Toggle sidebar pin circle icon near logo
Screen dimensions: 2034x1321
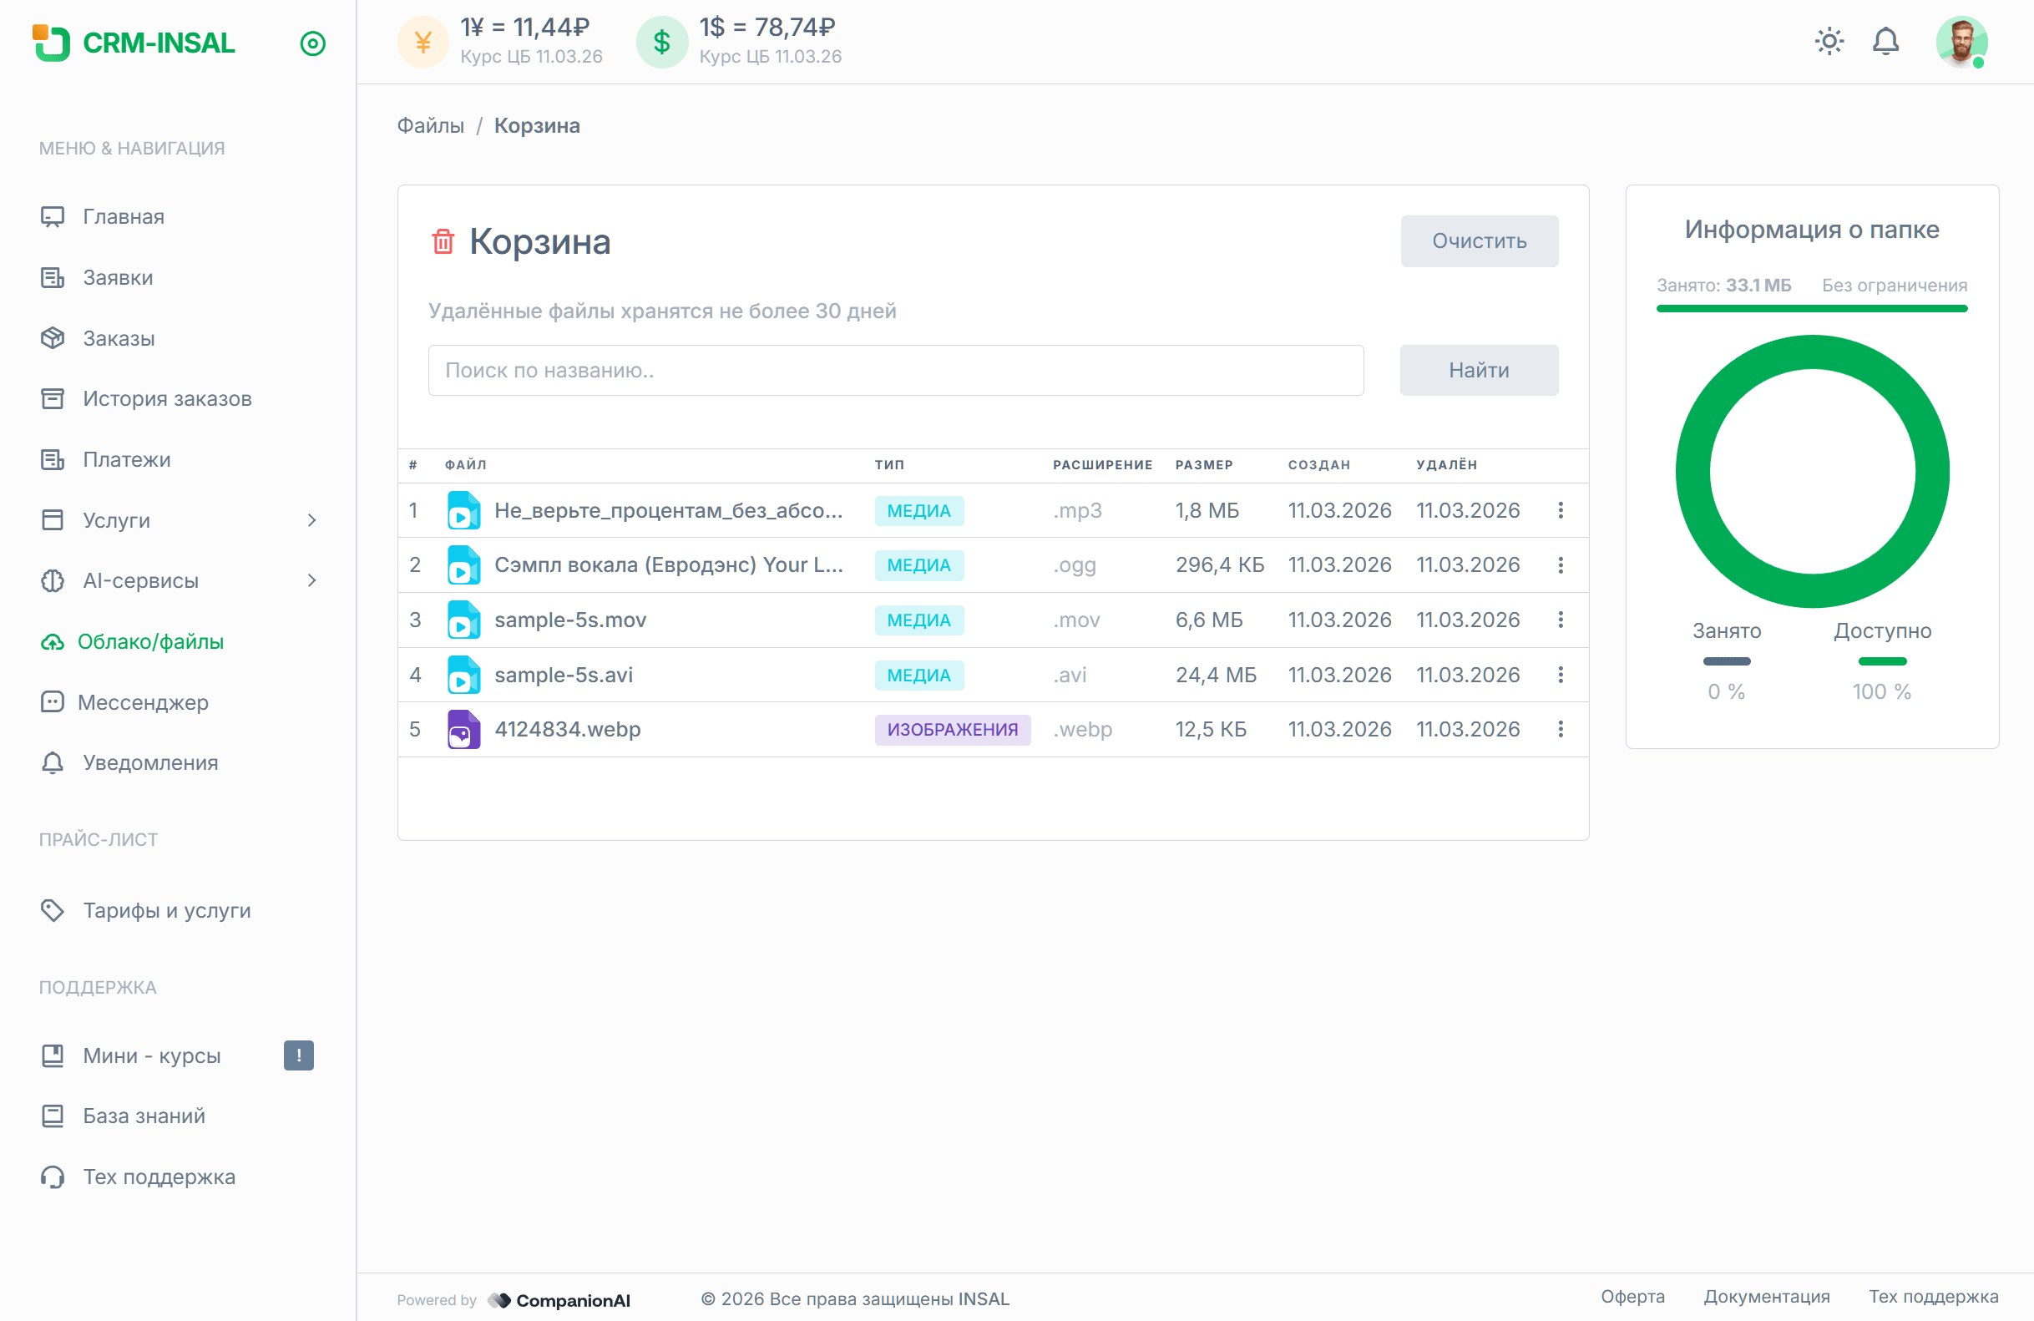click(x=313, y=43)
